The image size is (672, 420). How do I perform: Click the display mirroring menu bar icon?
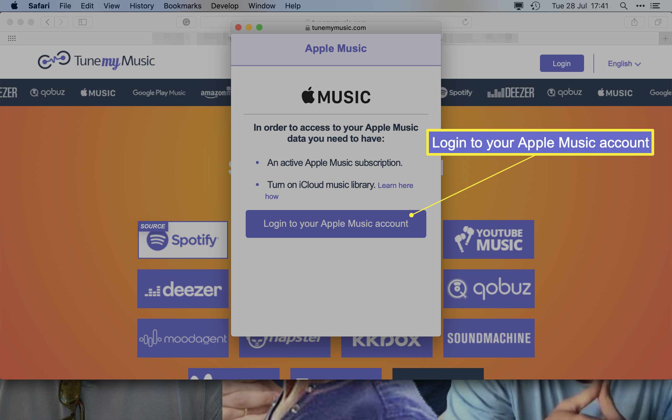coord(518,6)
